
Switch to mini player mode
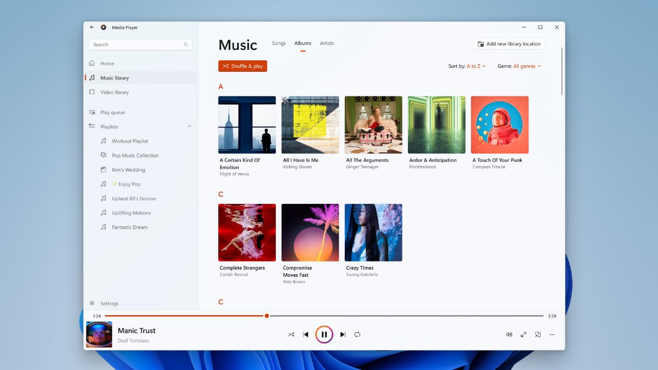coord(538,334)
